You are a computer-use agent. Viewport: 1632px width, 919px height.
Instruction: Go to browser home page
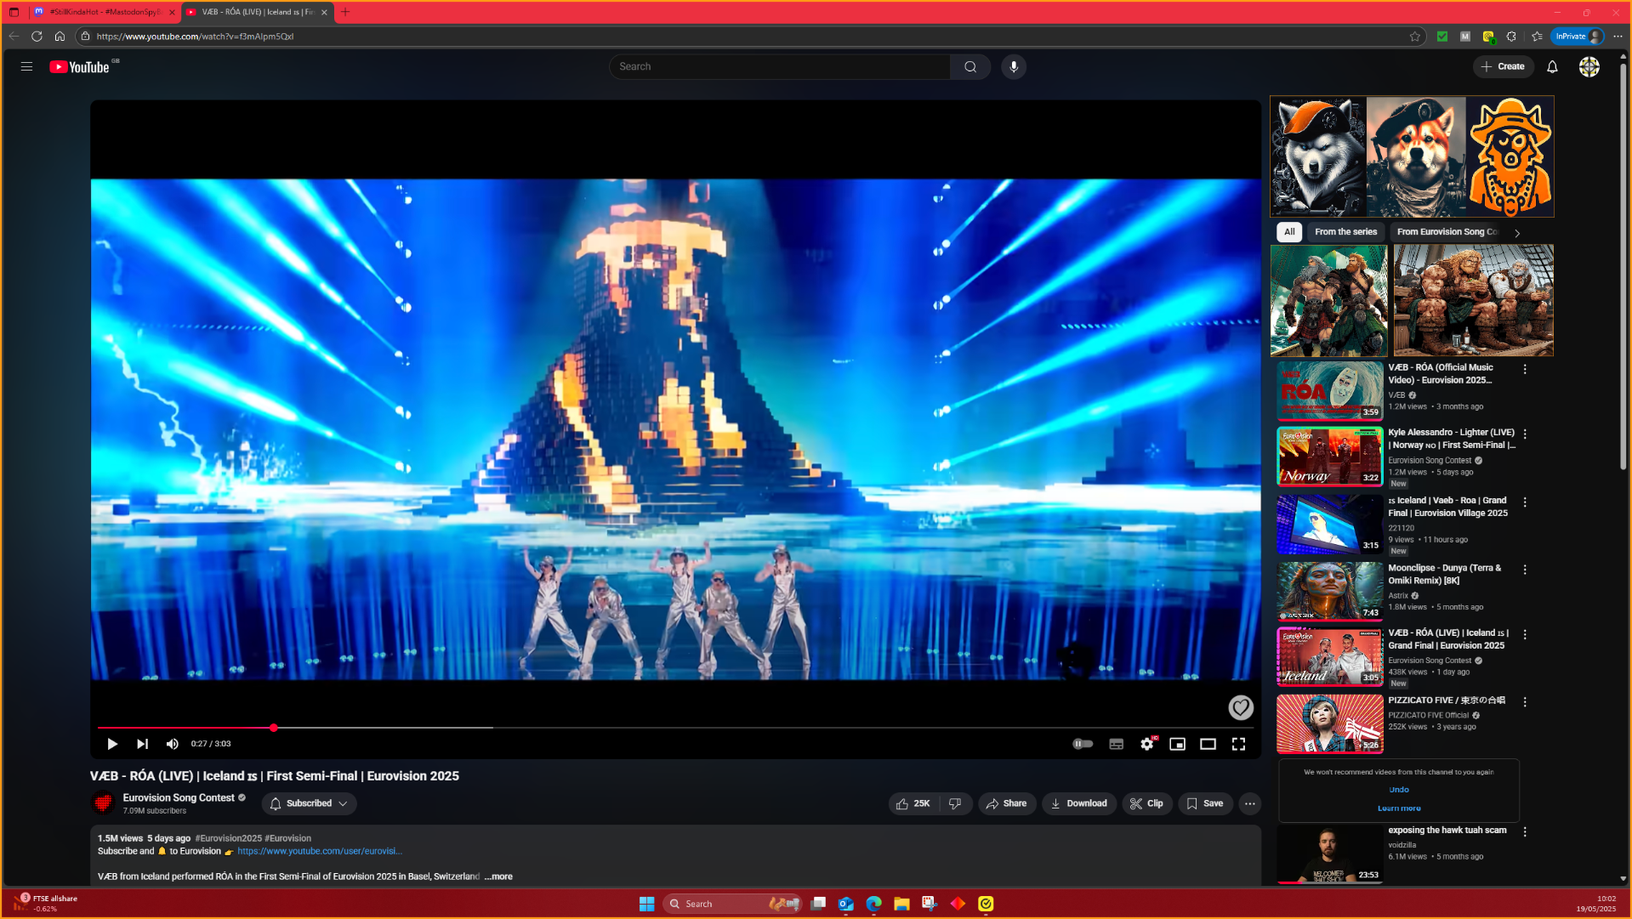tap(60, 36)
